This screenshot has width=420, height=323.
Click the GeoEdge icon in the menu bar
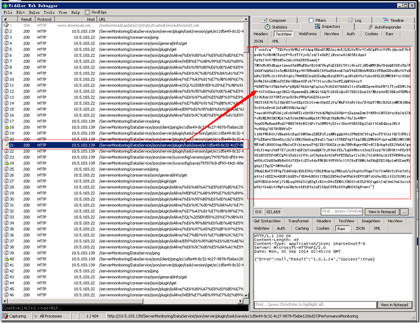coord(87,12)
